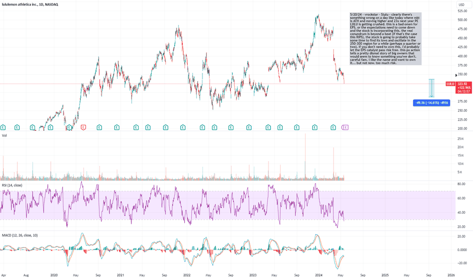Click the blue label showing -49.16 (-14.61%)
Viewport: 473px width, 279px height.
pyautogui.click(x=431, y=103)
